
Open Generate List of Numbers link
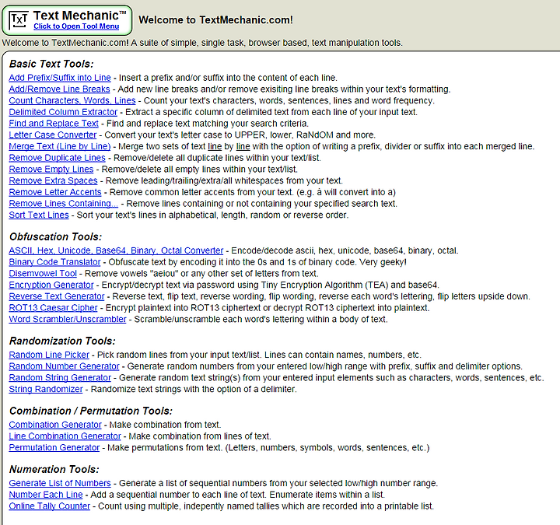click(60, 483)
